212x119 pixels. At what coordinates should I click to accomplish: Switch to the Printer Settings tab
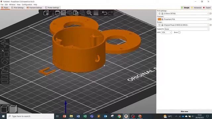pyautogui.click(x=52, y=8)
